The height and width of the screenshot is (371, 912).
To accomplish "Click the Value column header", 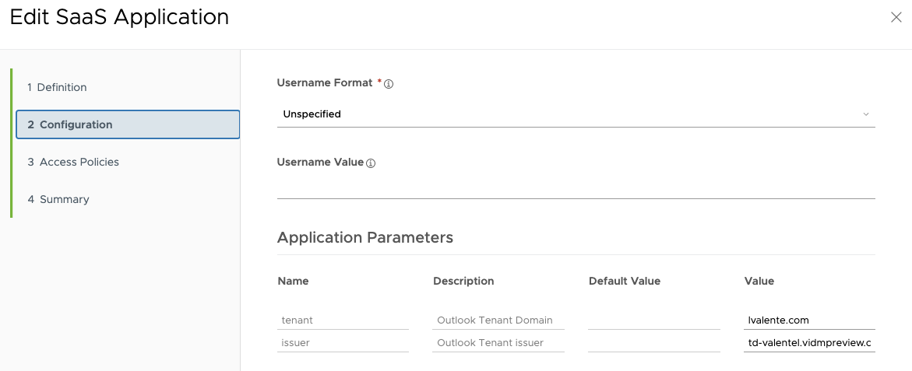I will [x=759, y=281].
